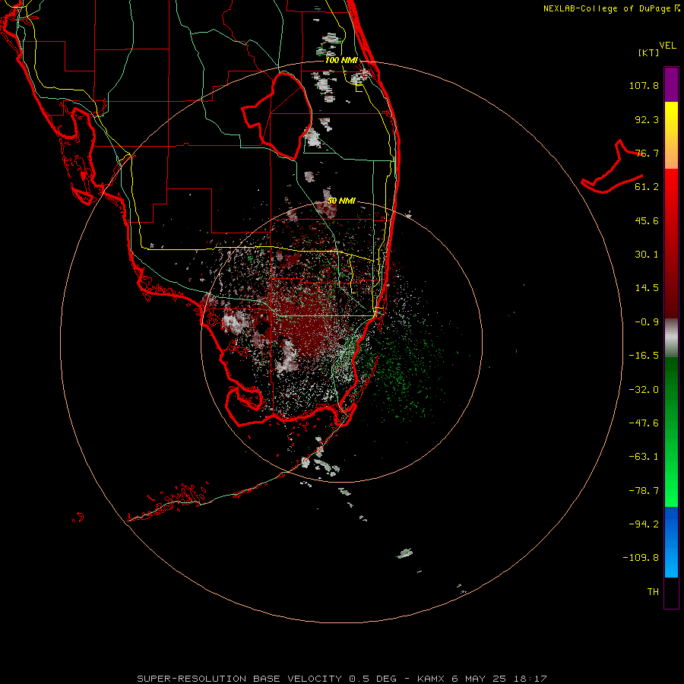
Task: Select the 14.5 velocity scale value
Action: [647, 288]
